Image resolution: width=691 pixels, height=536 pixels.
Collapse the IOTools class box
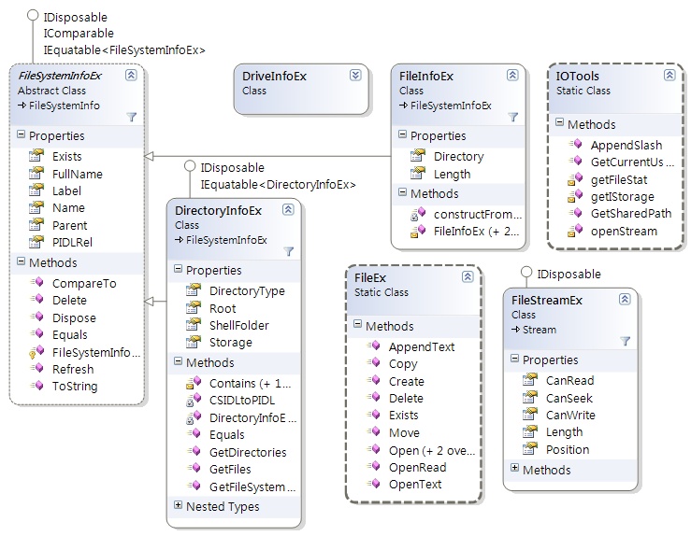click(x=669, y=75)
